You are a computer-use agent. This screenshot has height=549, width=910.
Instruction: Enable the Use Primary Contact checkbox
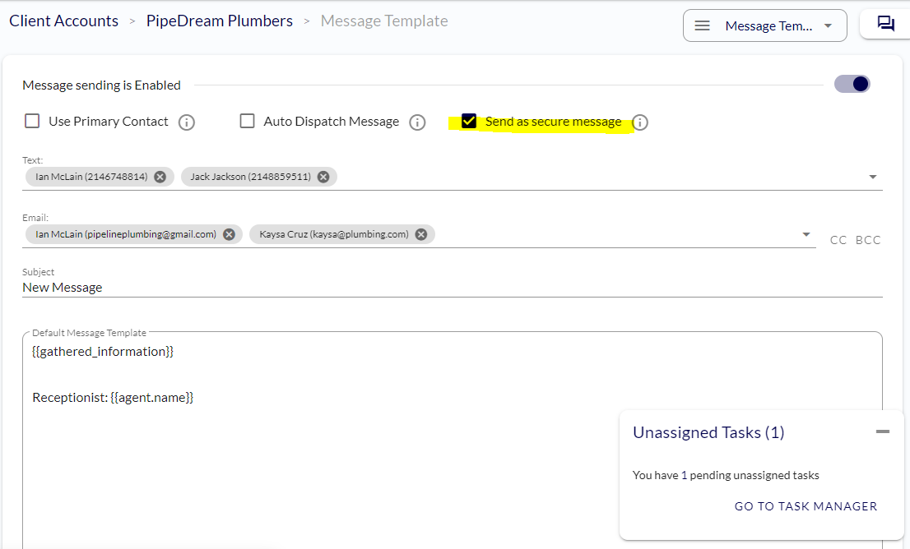pyautogui.click(x=32, y=121)
